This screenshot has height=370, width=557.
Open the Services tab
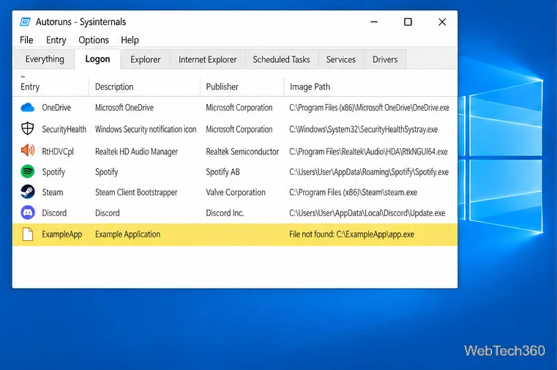[x=340, y=59]
